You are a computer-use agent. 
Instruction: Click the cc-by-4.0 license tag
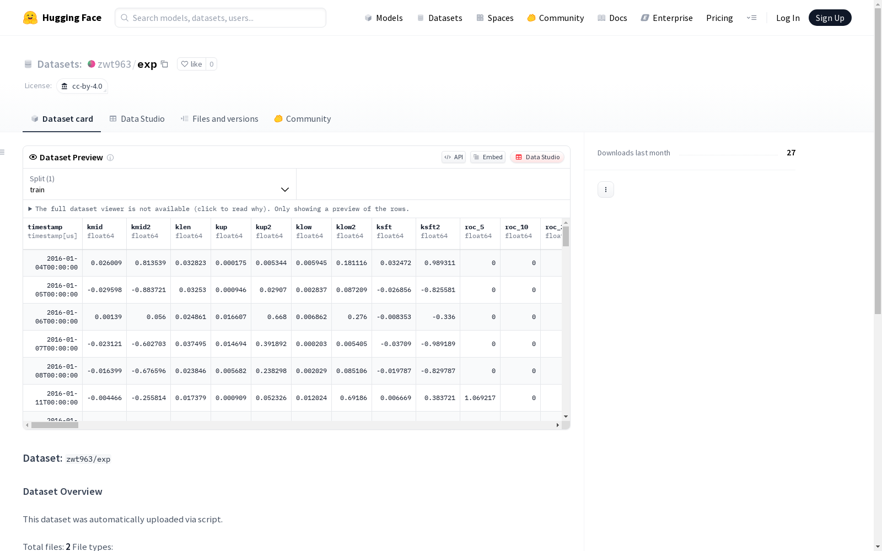pos(82,86)
